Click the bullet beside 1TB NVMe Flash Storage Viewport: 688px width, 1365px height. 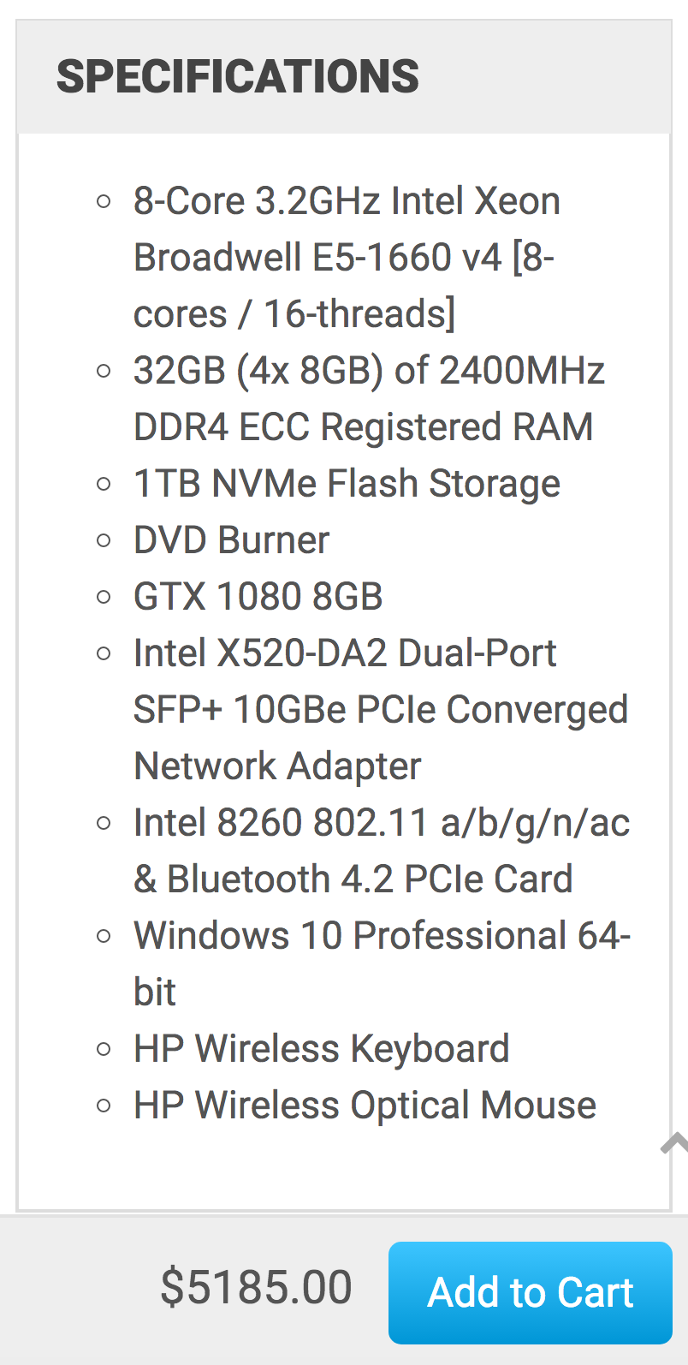pyautogui.click(x=104, y=485)
